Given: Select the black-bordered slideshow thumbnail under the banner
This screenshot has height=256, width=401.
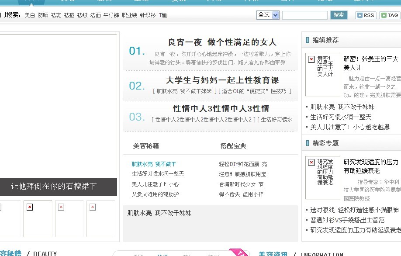Looking at the screenshot, I should coord(38,219).
